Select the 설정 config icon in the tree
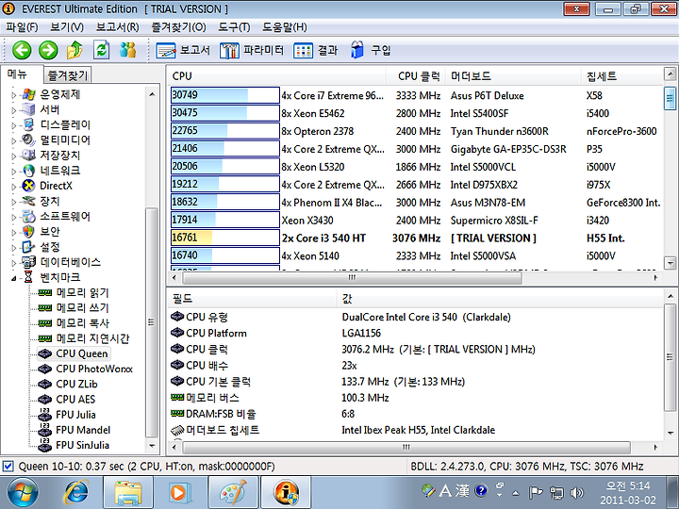The image size is (679, 509). (x=28, y=247)
